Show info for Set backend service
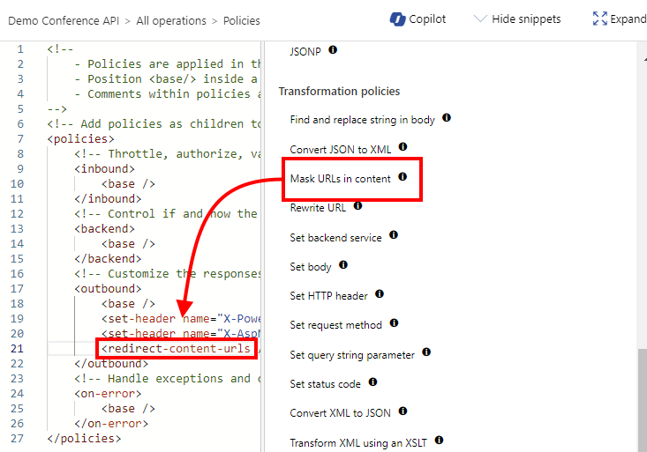The image size is (647, 452). pyautogui.click(x=394, y=235)
